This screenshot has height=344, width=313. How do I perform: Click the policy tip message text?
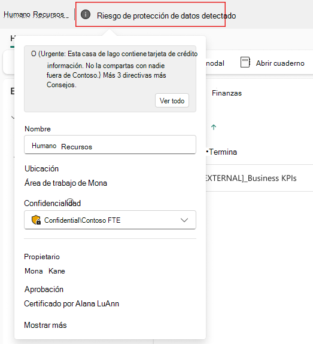pyautogui.click(x=114, y=69)
